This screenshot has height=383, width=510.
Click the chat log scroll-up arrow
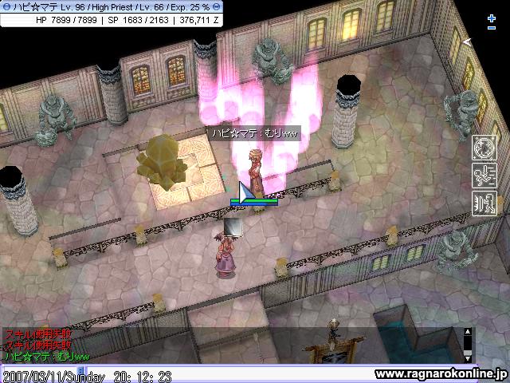coord(468,332)
